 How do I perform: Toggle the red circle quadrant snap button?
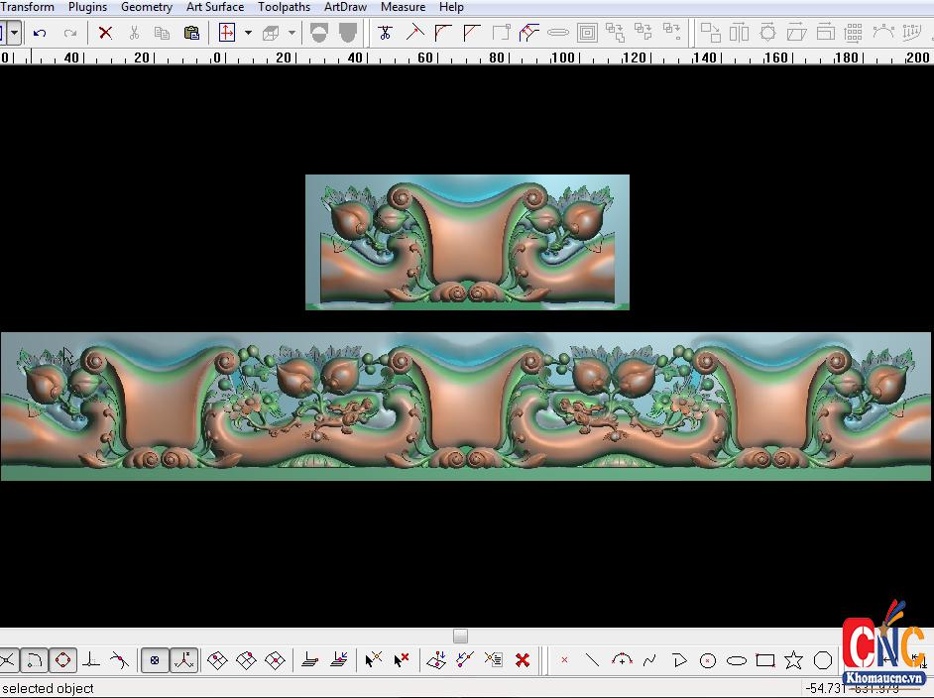pos(62,660)
